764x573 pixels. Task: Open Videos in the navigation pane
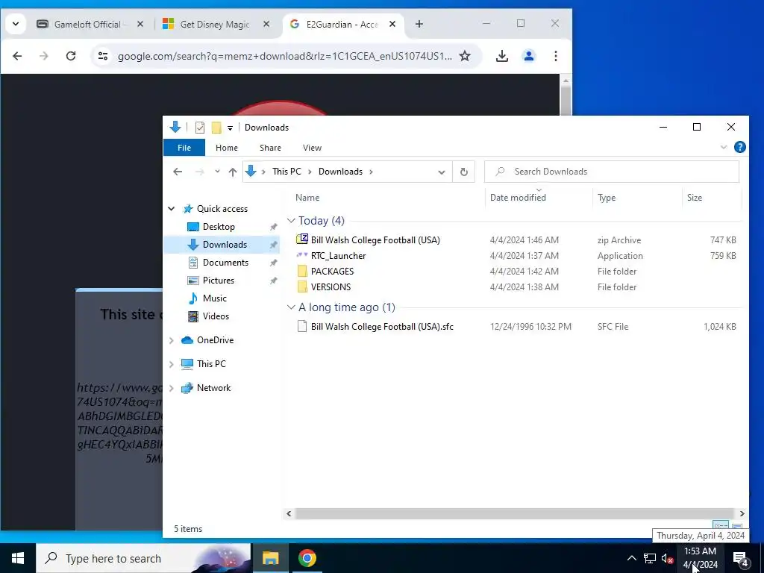click(216, 316)
